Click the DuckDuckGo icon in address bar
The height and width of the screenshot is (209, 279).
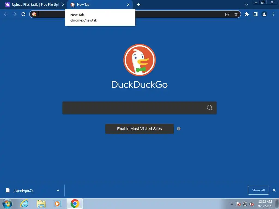pos(34,14)
